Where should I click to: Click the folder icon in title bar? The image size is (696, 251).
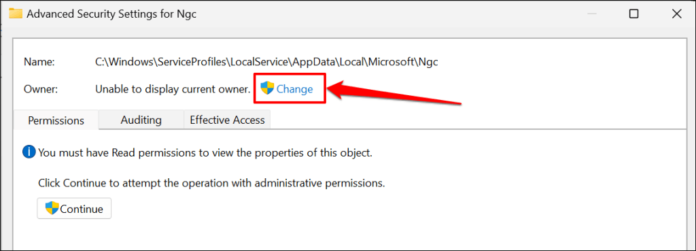(16, 14)
